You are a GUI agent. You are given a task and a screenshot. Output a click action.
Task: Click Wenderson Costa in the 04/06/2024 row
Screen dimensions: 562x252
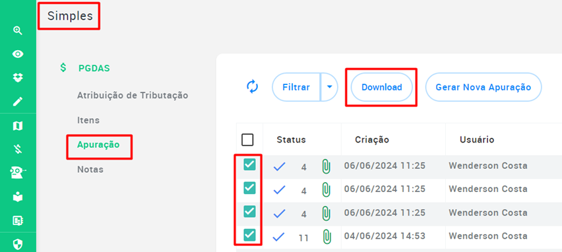(x=488, y=236)
